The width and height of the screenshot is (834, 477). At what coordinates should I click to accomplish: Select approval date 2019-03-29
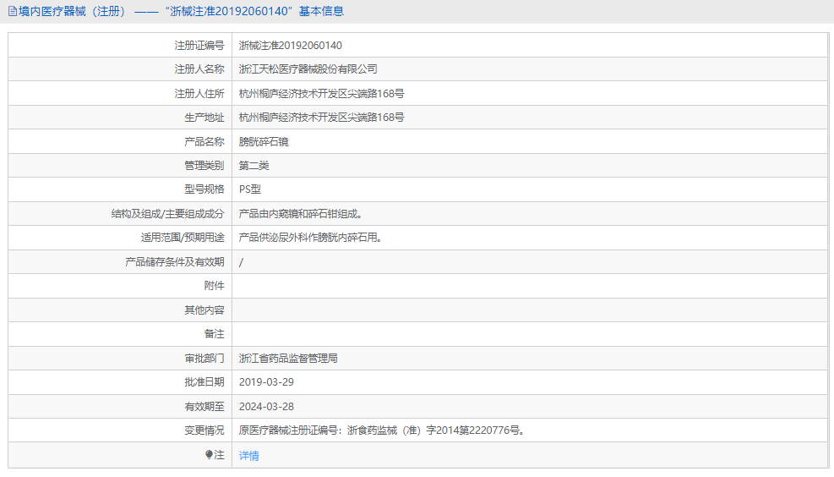[x=266, y=382]
